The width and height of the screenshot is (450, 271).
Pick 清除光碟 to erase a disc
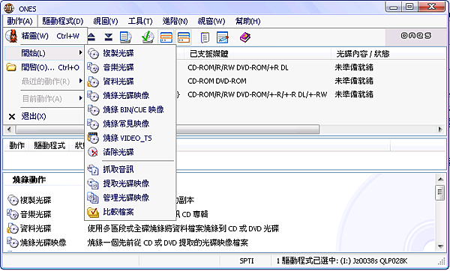[130, 152]
